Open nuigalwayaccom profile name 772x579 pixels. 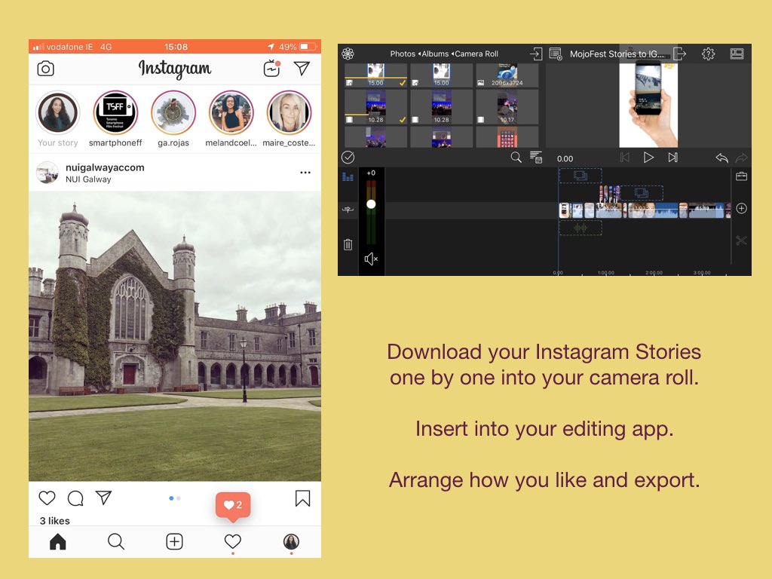105,167
